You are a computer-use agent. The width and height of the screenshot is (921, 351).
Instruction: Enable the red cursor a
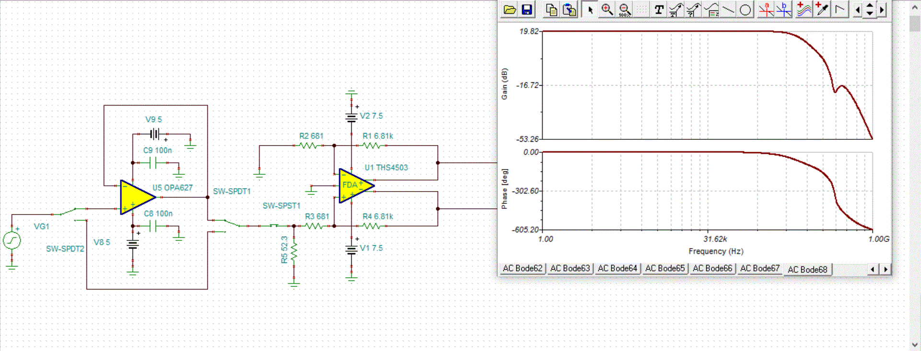click(767, 10)
